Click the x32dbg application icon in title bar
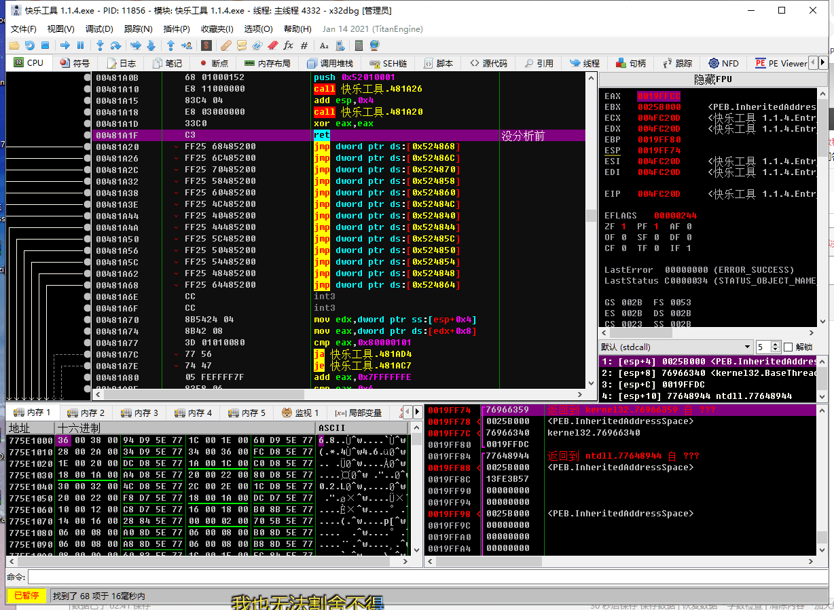Viewport: 834px width, 610px height. (16, 10)
